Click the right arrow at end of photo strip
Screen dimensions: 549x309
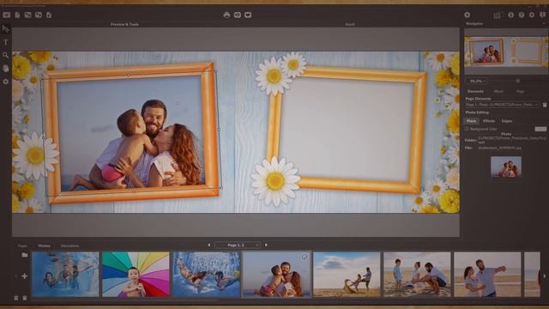coord(545,276)
